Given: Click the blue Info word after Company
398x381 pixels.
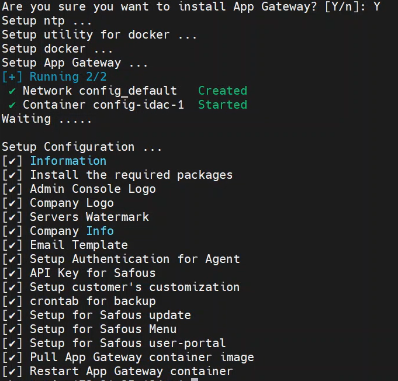Looking at the screenshot, I should click(100, 231).
